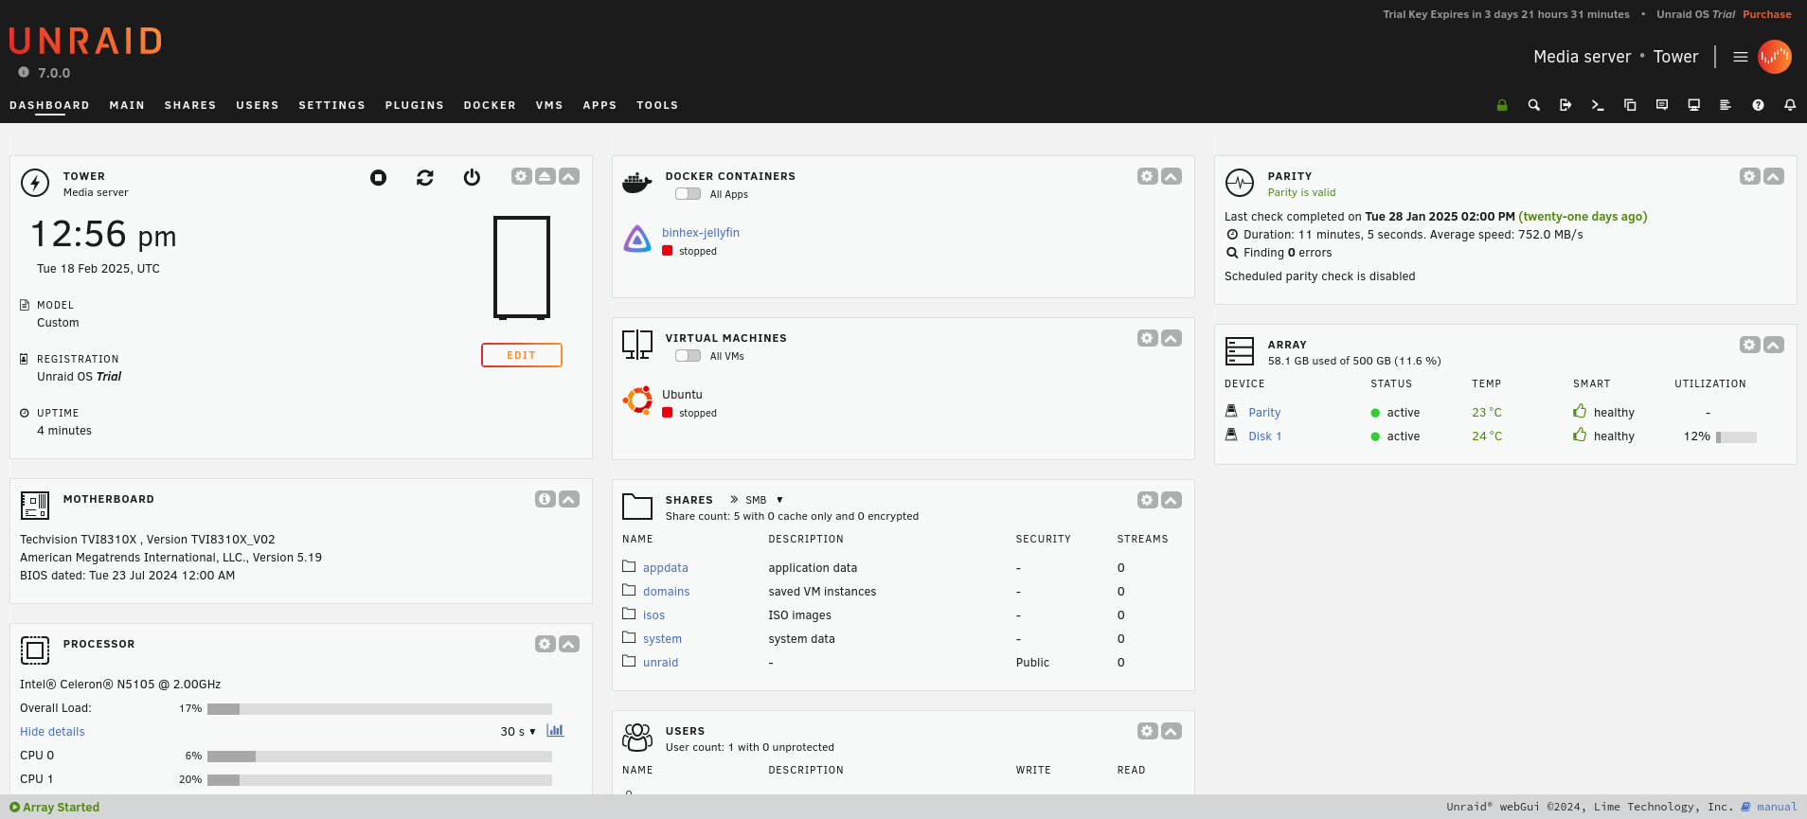Click Hide details link
Screen dimensions: 1807x819
tap(52, 732)
